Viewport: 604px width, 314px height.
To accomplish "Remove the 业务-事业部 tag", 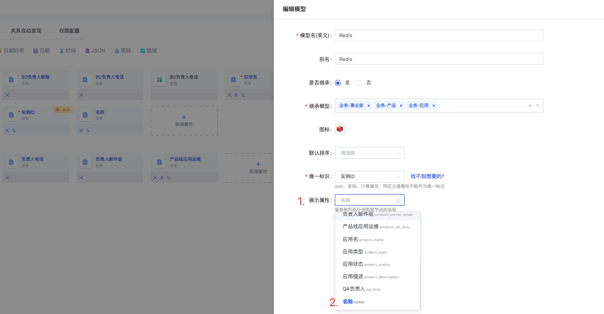I will pyautogui.click(x=368, y=106).
